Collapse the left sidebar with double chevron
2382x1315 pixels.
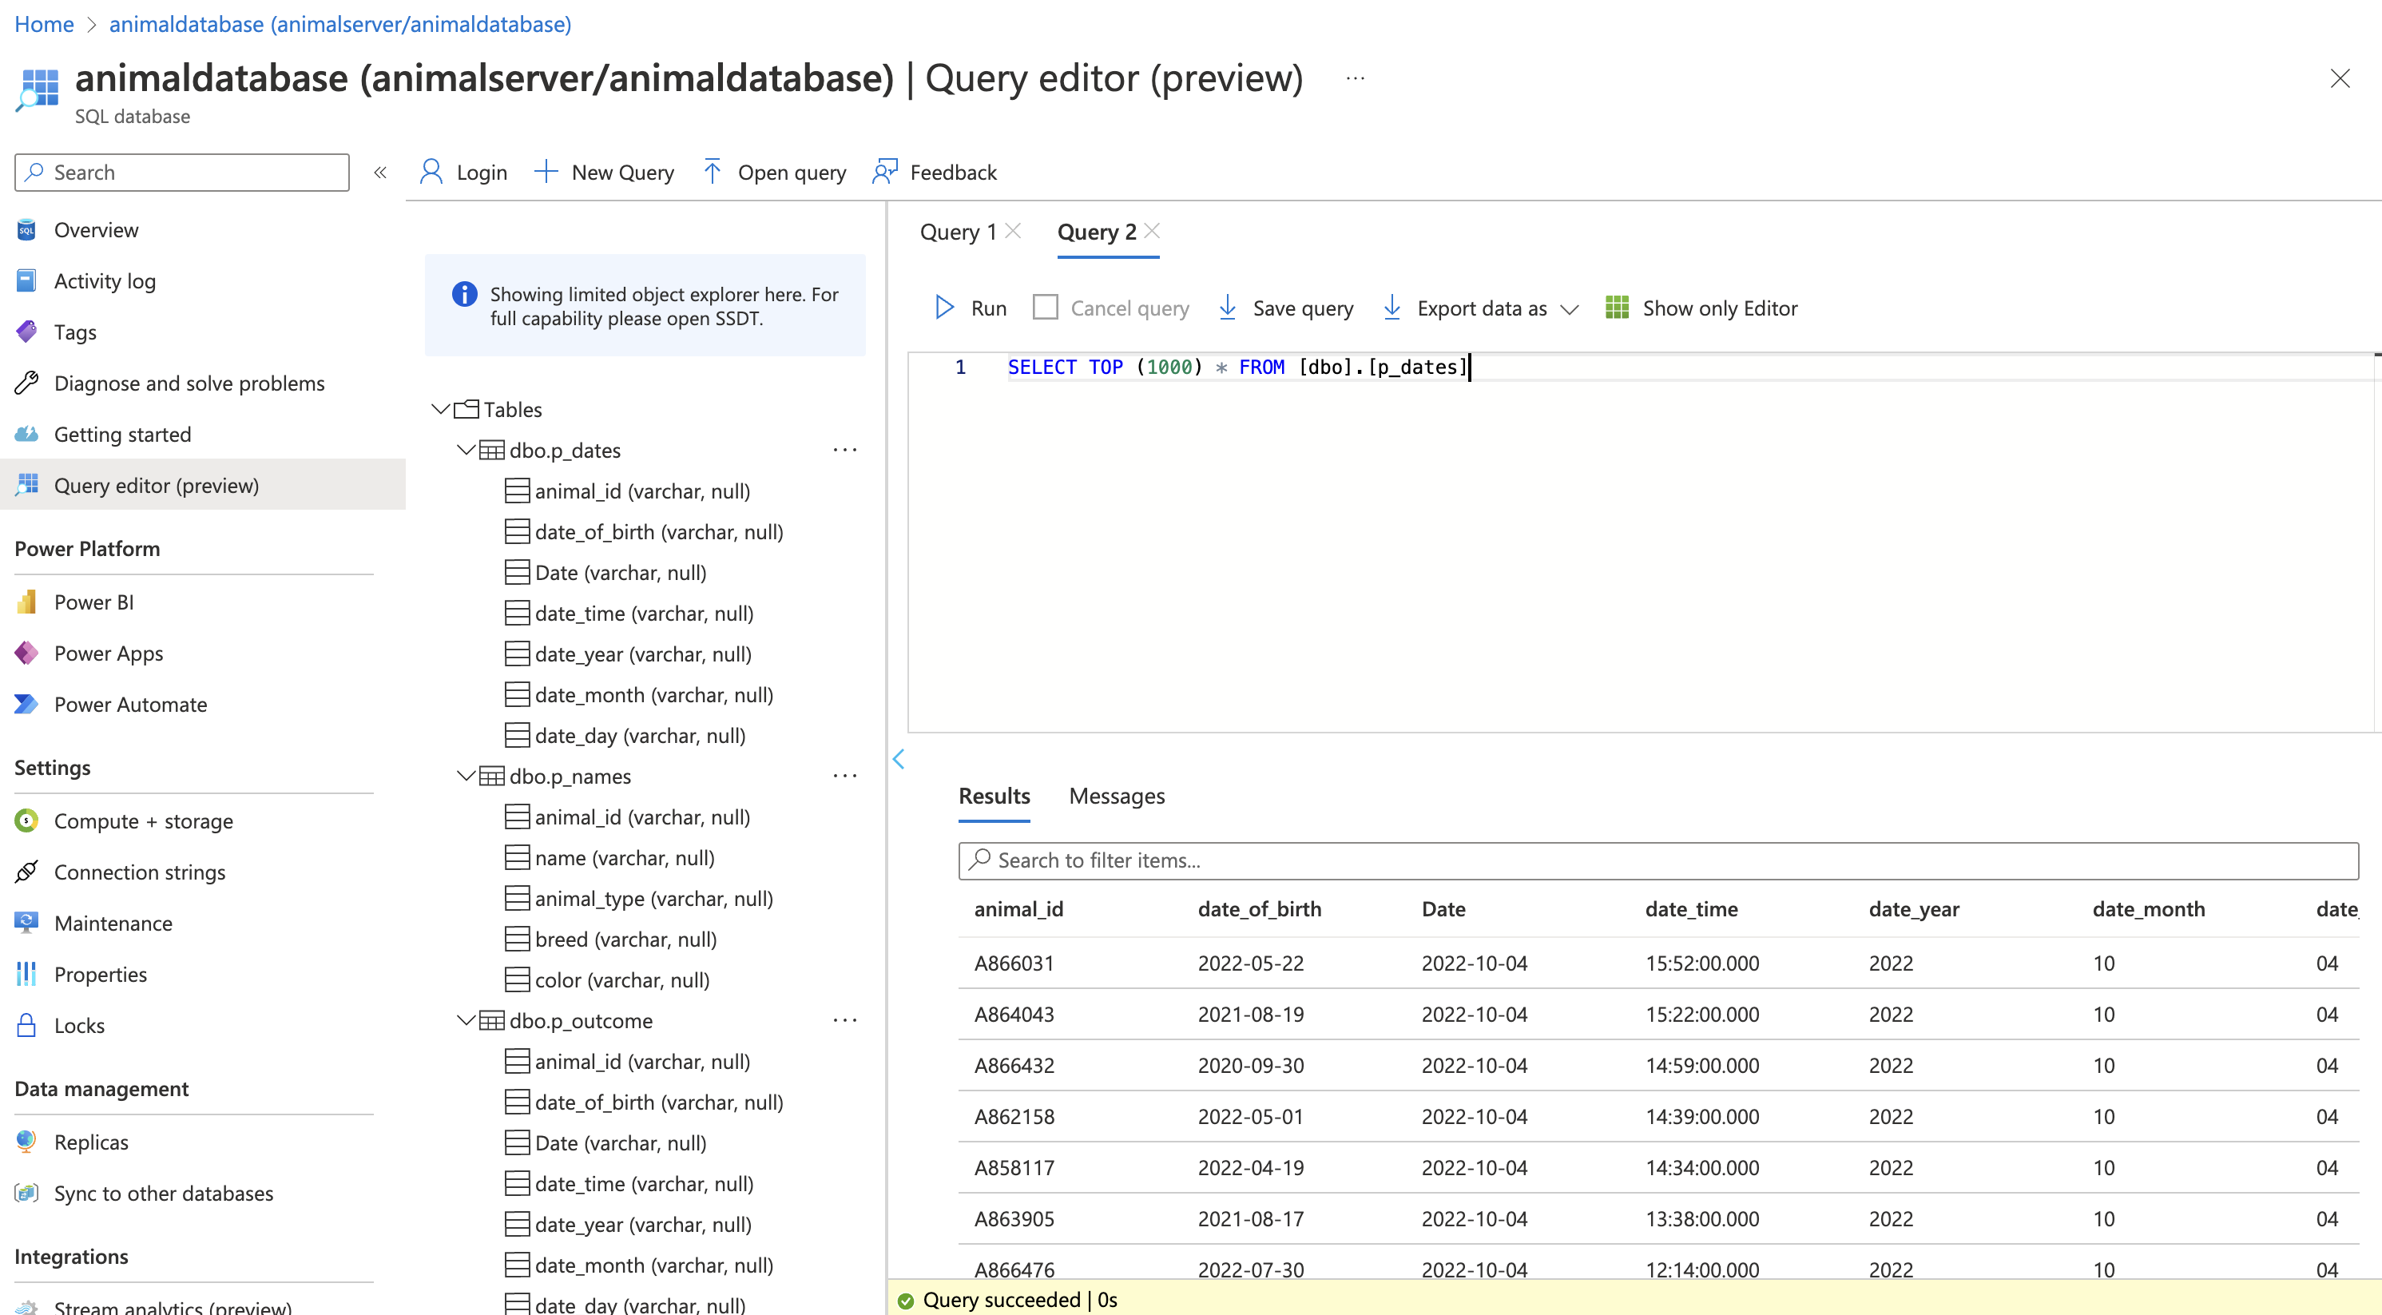(380, 172)
